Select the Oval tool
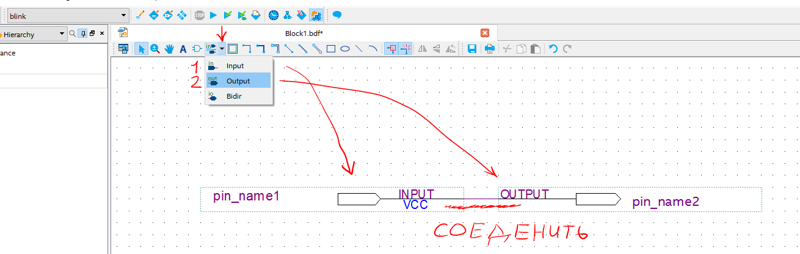 click(345, 49)
